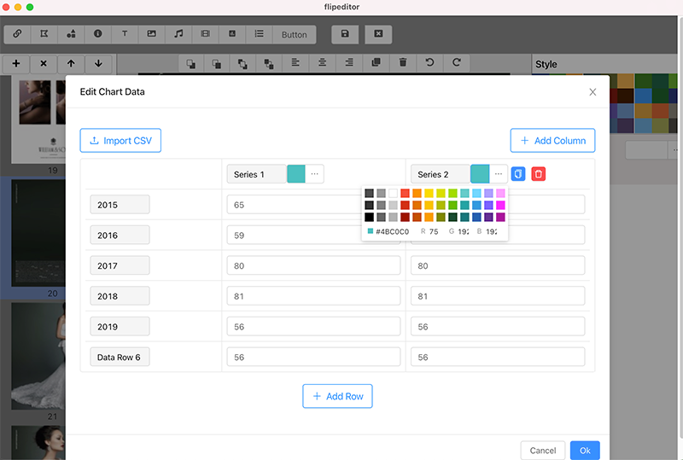Open Series 1 options ellipsis menu
This screenshot has width=683, height=460.
[x=314, y=174]
